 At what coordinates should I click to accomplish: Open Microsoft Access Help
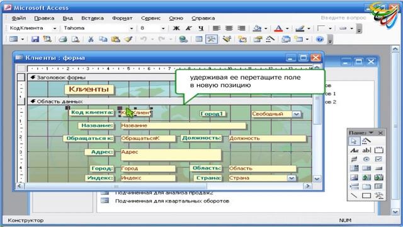click(x=320, y=39)
